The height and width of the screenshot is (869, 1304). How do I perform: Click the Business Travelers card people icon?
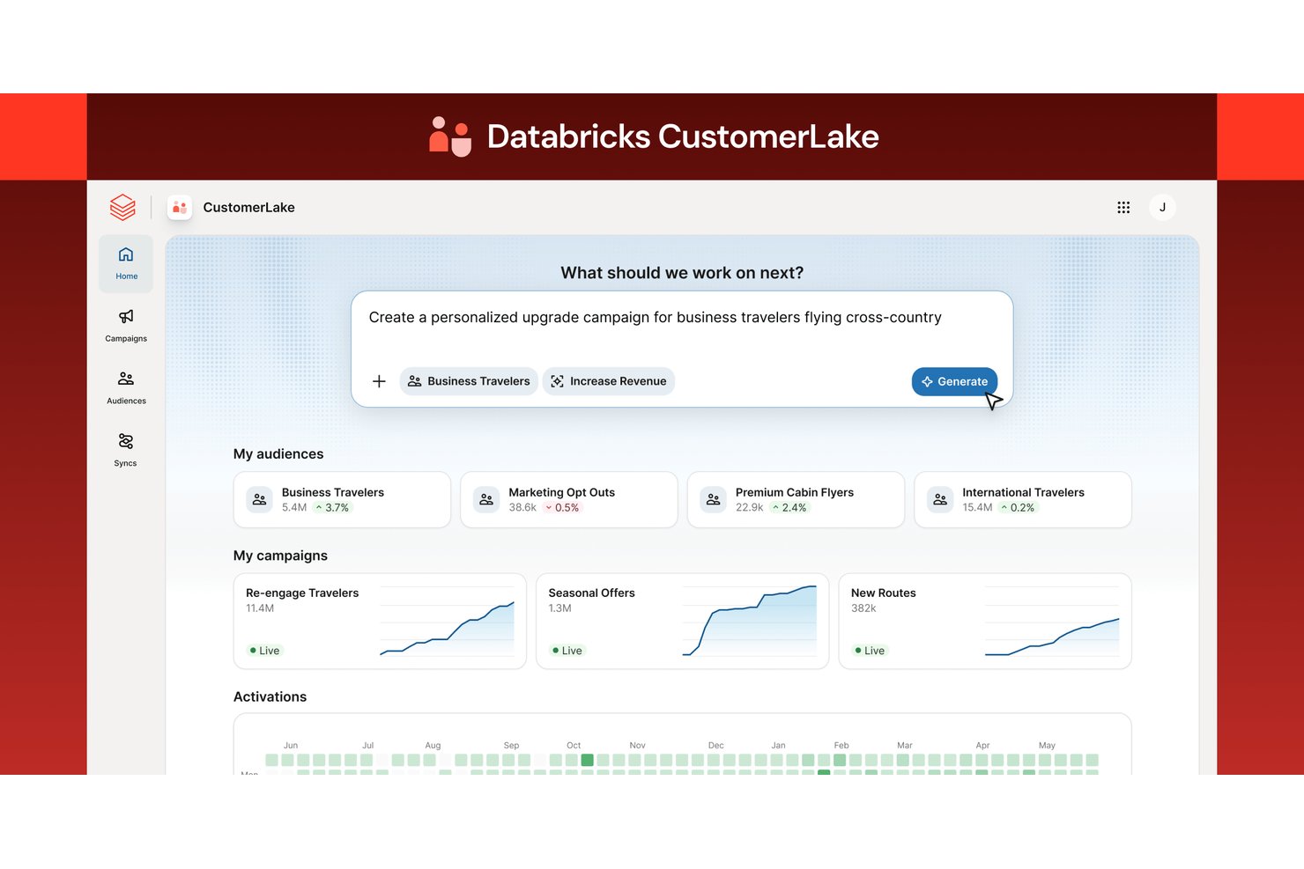click(259, 499)
